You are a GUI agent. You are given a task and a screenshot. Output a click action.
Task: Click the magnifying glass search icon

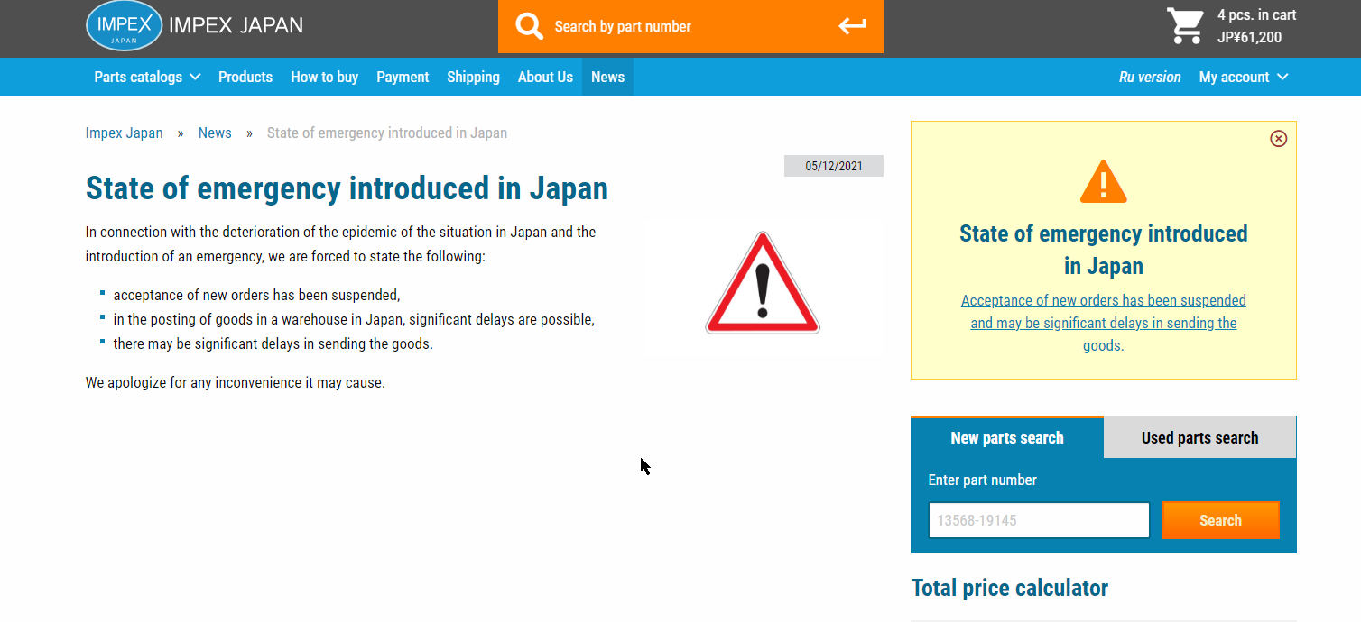pos(530,26)
